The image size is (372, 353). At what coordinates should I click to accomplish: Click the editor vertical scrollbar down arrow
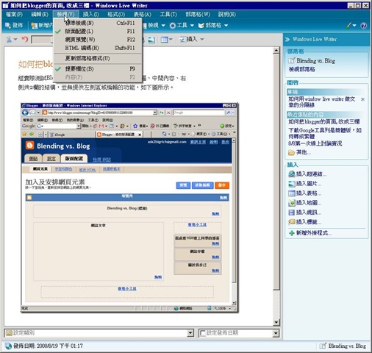[276, 322]
